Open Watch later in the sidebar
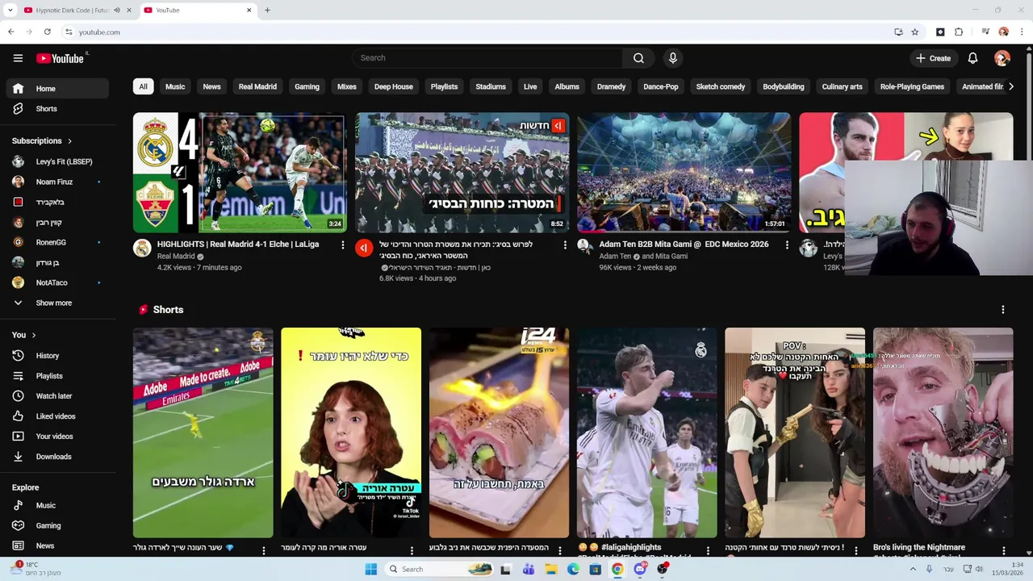The height and width of the screenshot is (581, 1033). [x=56, y=396]
